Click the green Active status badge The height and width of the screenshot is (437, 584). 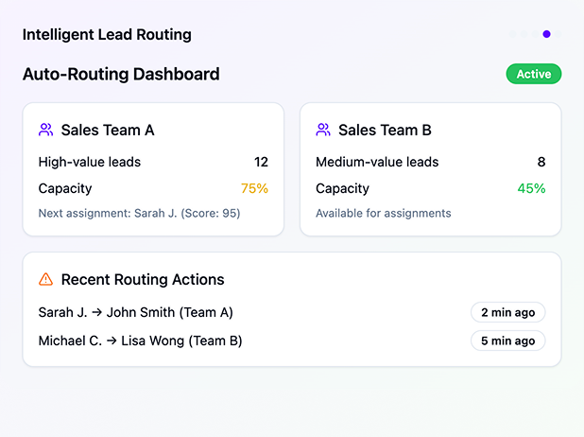pos(533,74)
